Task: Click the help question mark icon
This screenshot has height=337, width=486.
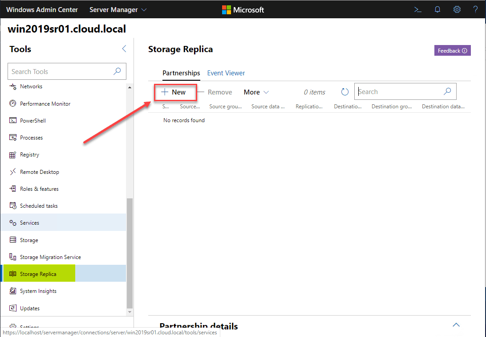Action: pyautogui.click(x=475, y=9)
